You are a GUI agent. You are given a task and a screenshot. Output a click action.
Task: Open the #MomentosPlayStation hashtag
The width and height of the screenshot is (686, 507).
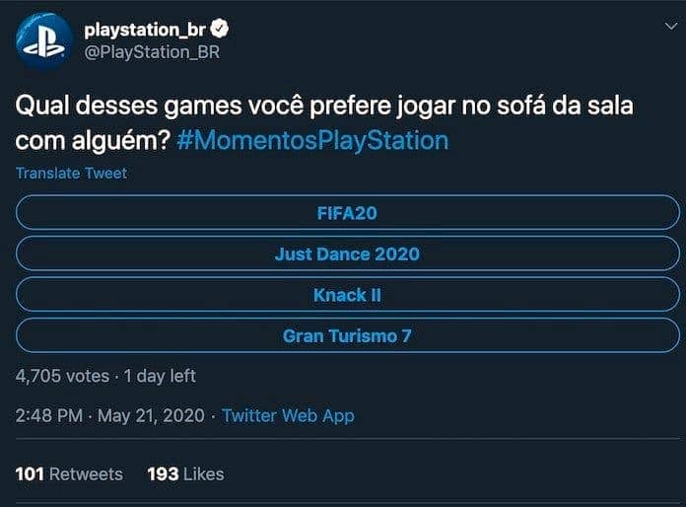point(313,140)
